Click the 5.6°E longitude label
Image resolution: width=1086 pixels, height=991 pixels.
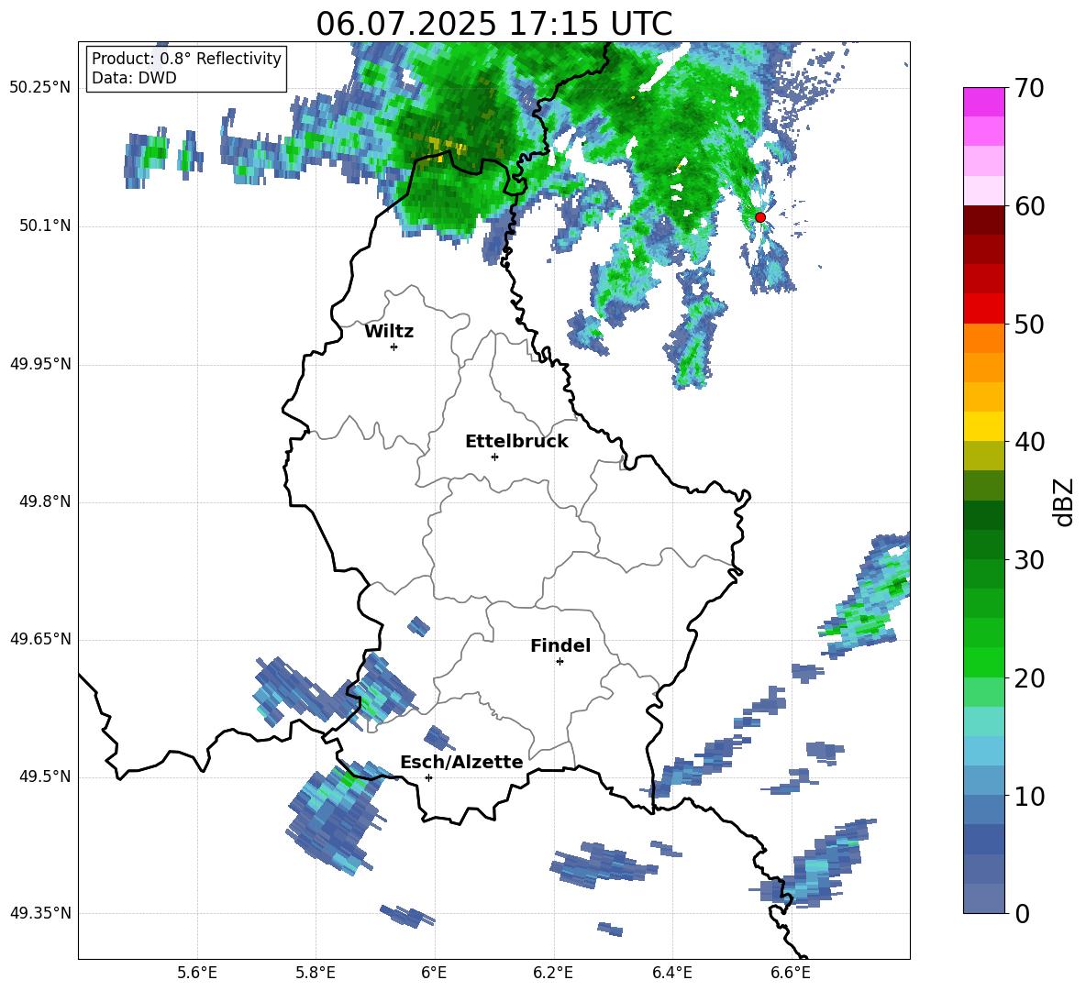click(197, 973)
